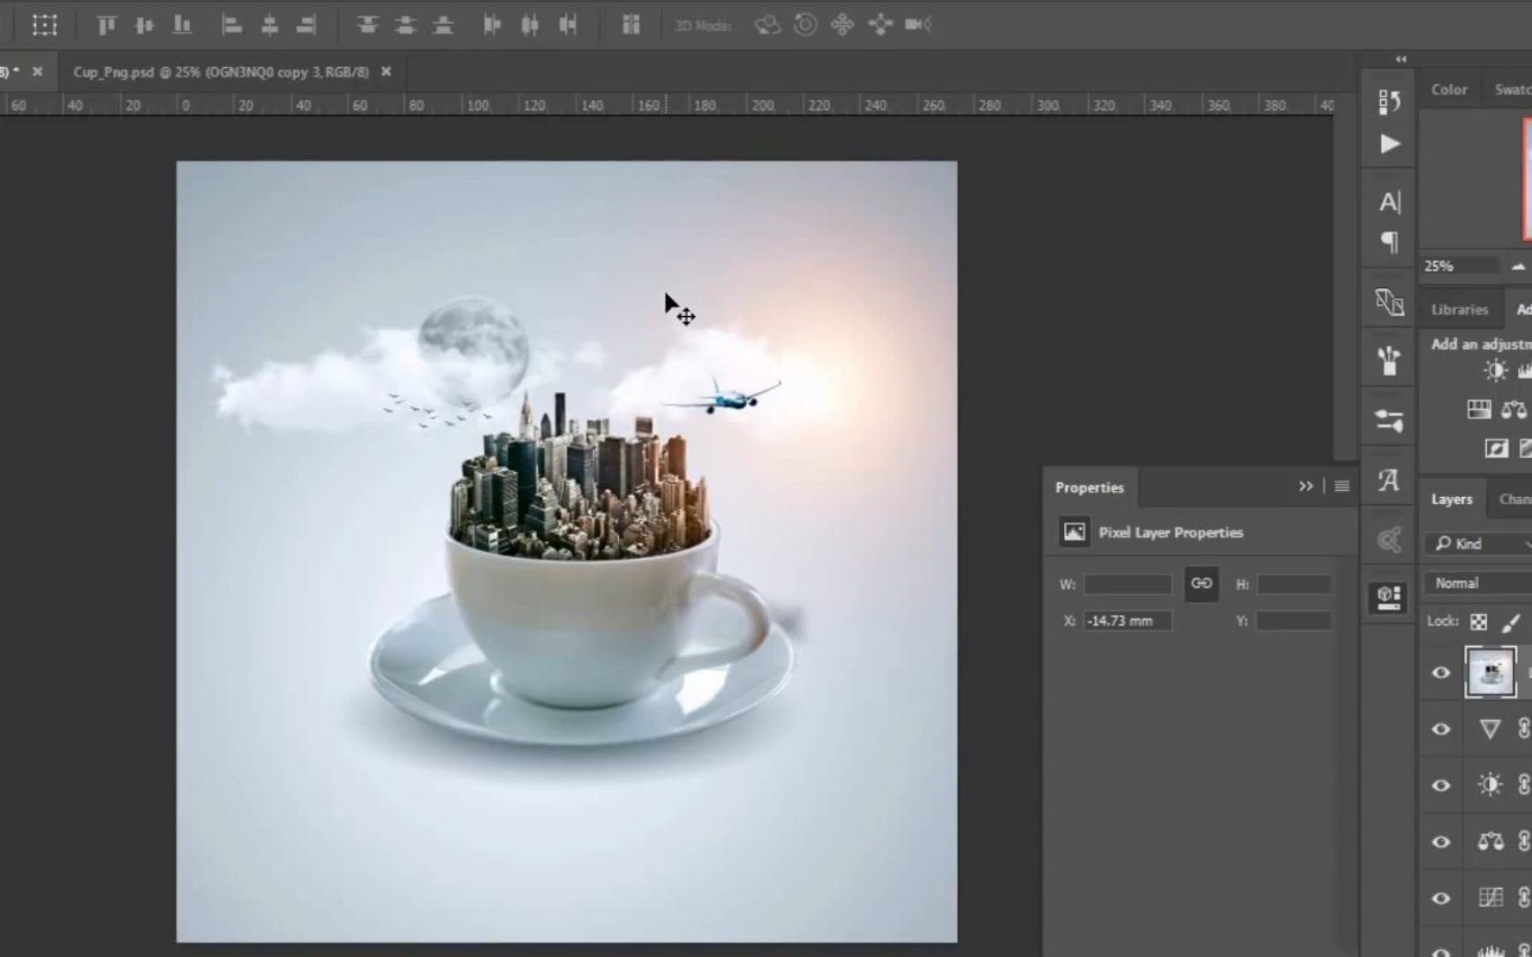1532x957 pixels.
Task: Toggle link between width and height
Action: point(1201,584)
